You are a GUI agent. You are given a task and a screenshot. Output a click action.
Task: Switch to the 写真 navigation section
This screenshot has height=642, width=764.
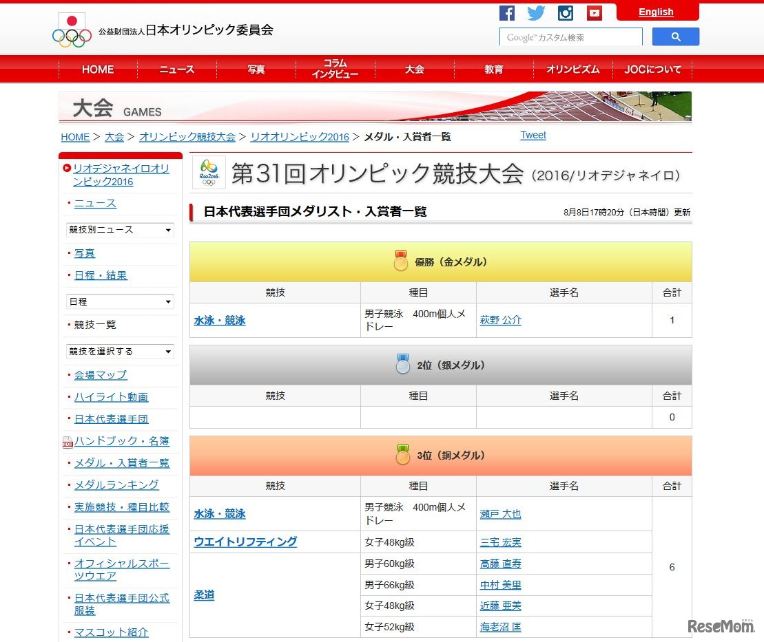(x=256, y=69)
